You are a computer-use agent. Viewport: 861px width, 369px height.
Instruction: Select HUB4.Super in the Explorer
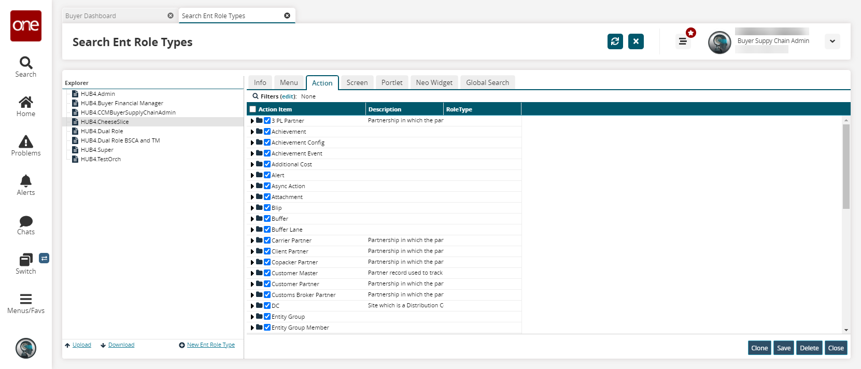(x=97, y=150)
